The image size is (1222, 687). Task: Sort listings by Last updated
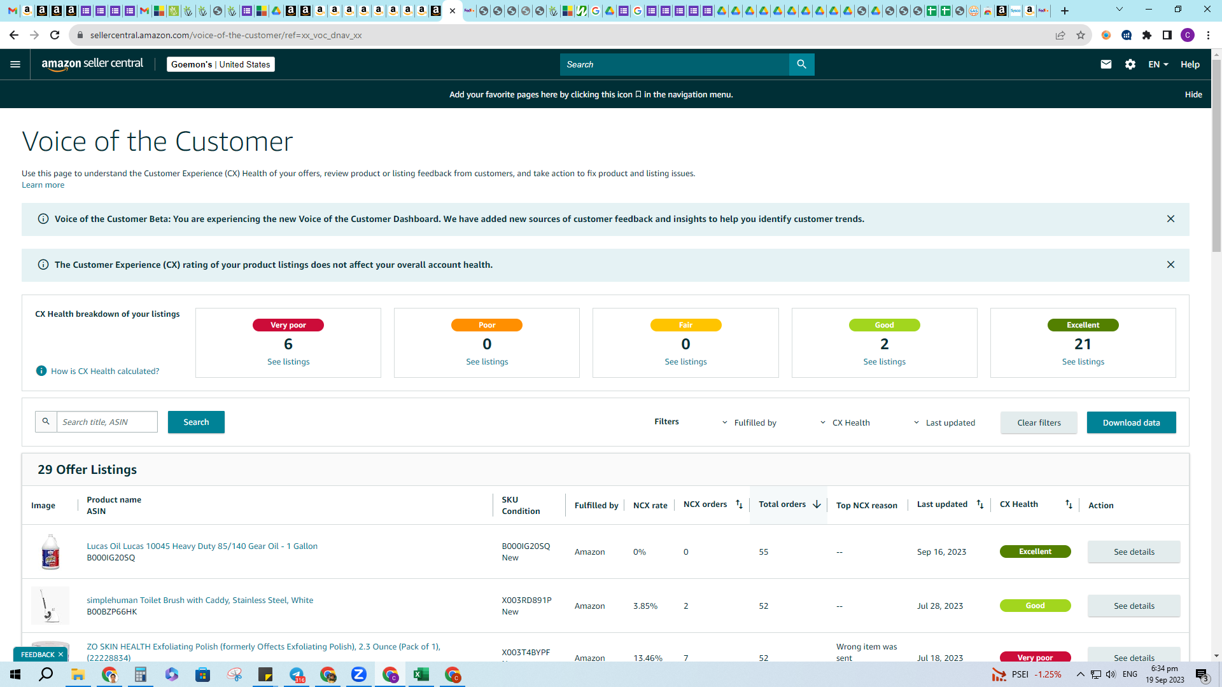click(x=980, y=504)
